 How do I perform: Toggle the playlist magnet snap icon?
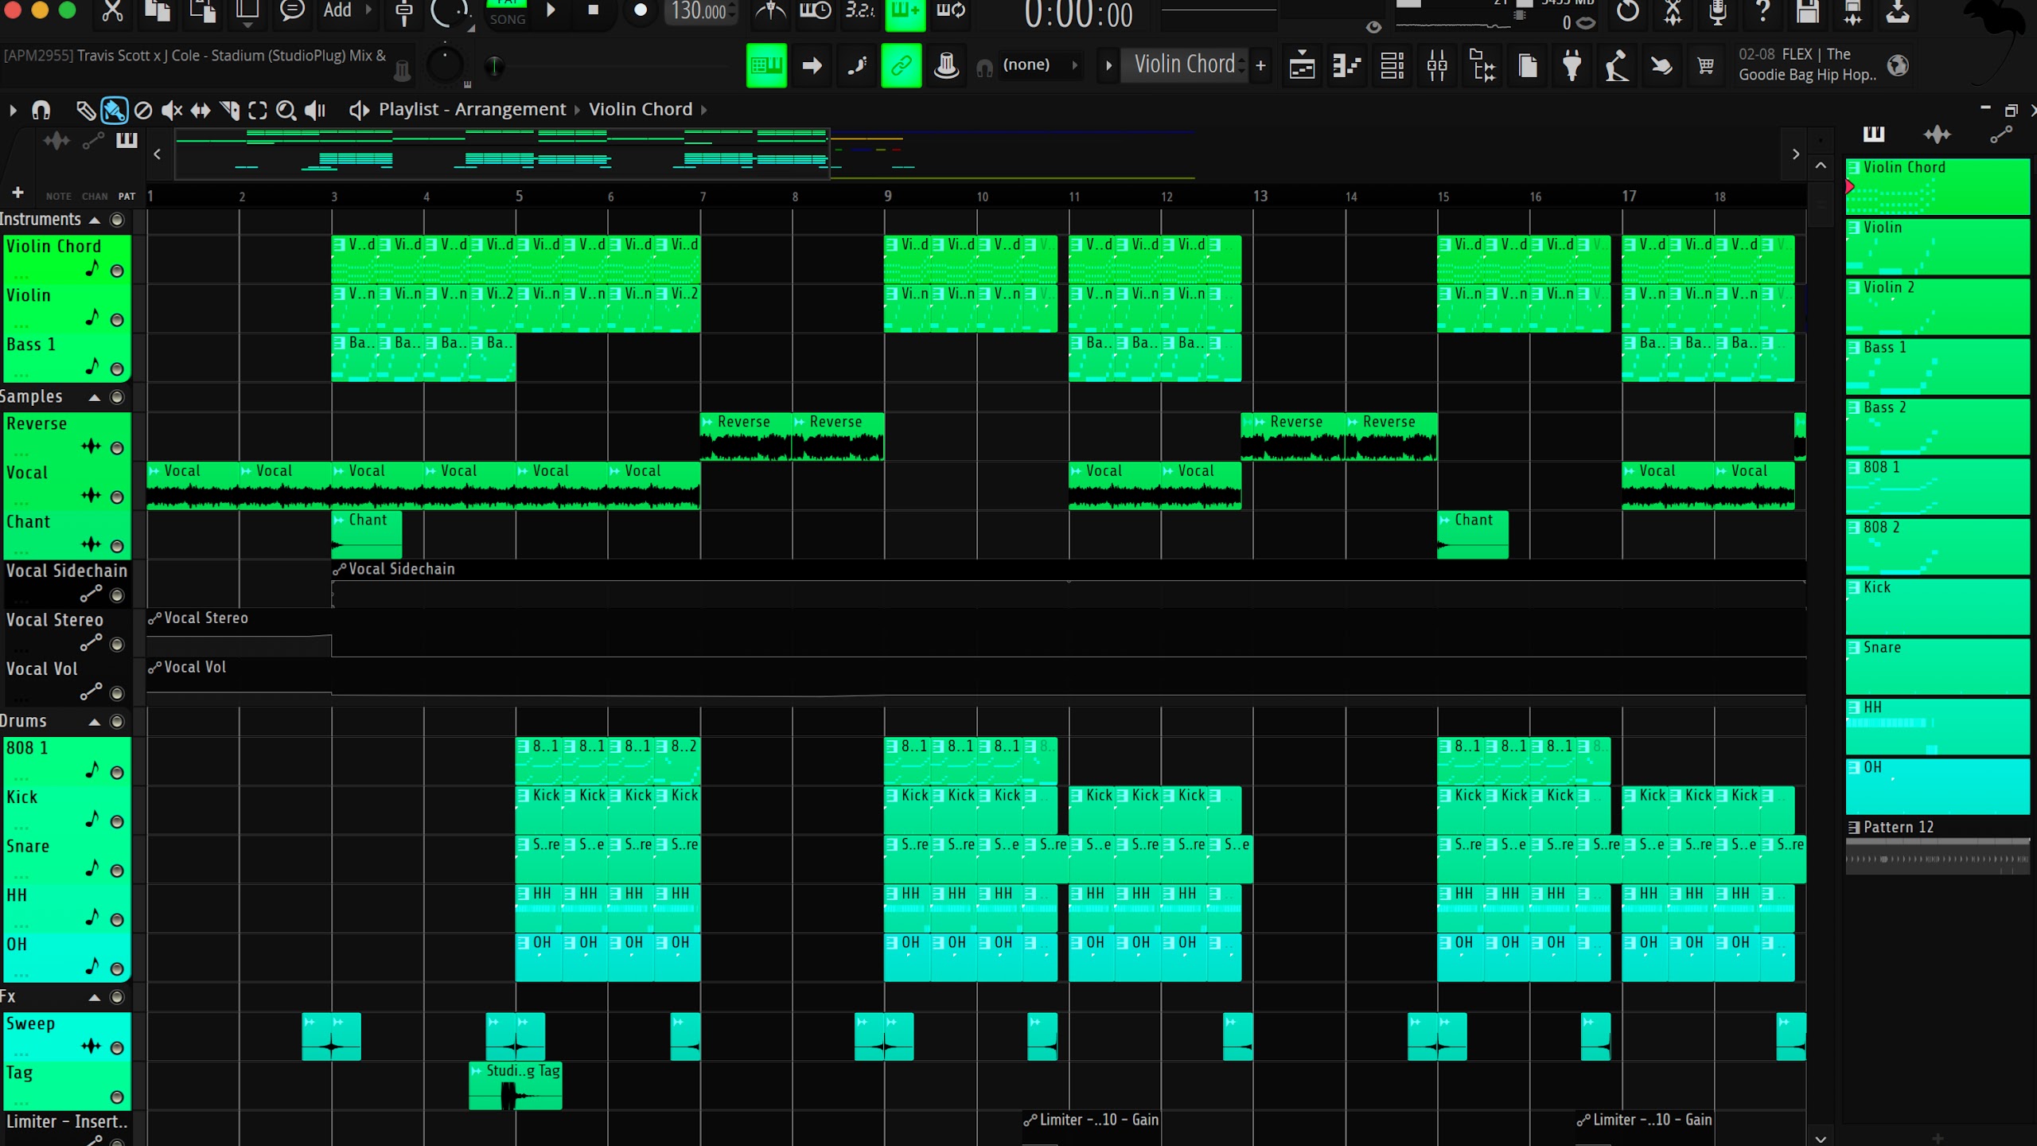point(41,110)
